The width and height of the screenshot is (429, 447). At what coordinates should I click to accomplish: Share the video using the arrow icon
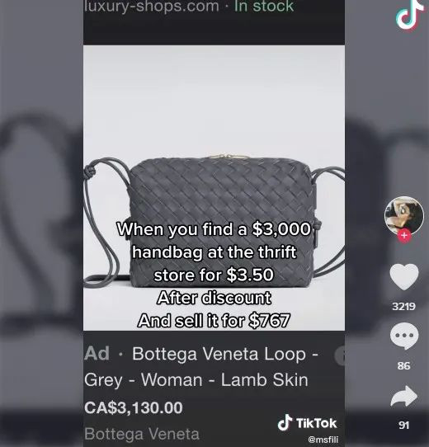tap(404, 396)
